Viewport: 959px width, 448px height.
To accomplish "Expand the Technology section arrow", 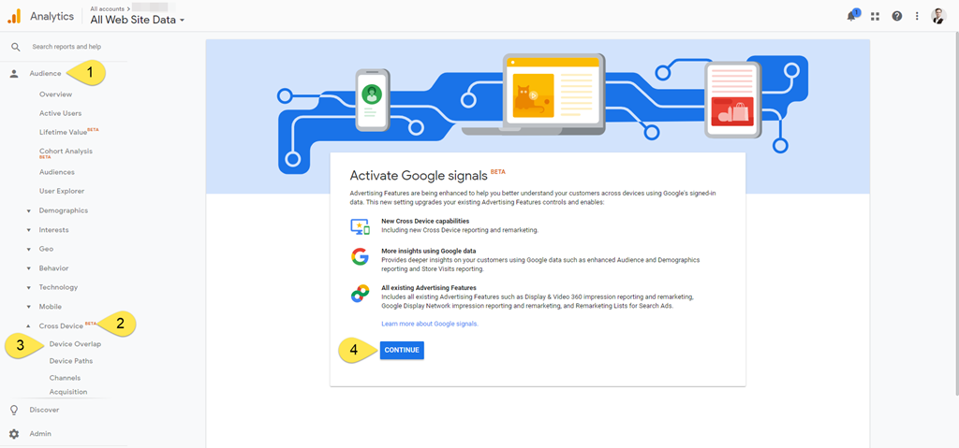I will coord(28,287).
